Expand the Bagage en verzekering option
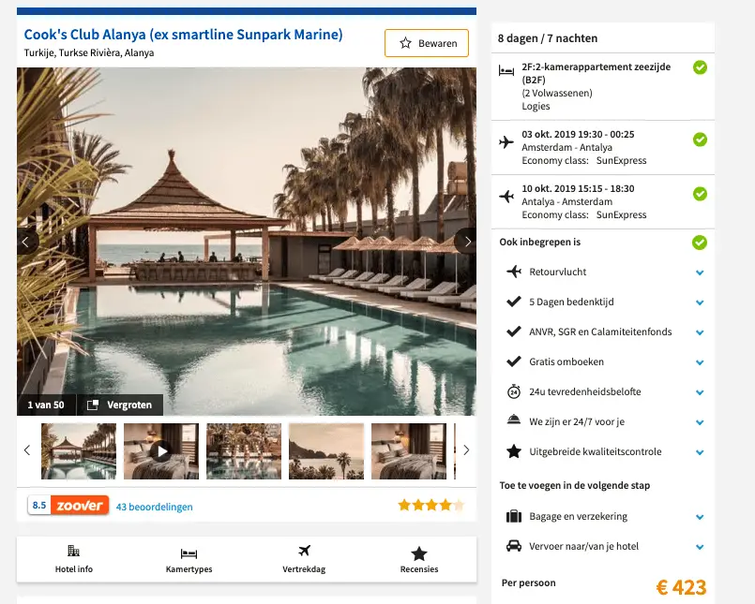 700,518
